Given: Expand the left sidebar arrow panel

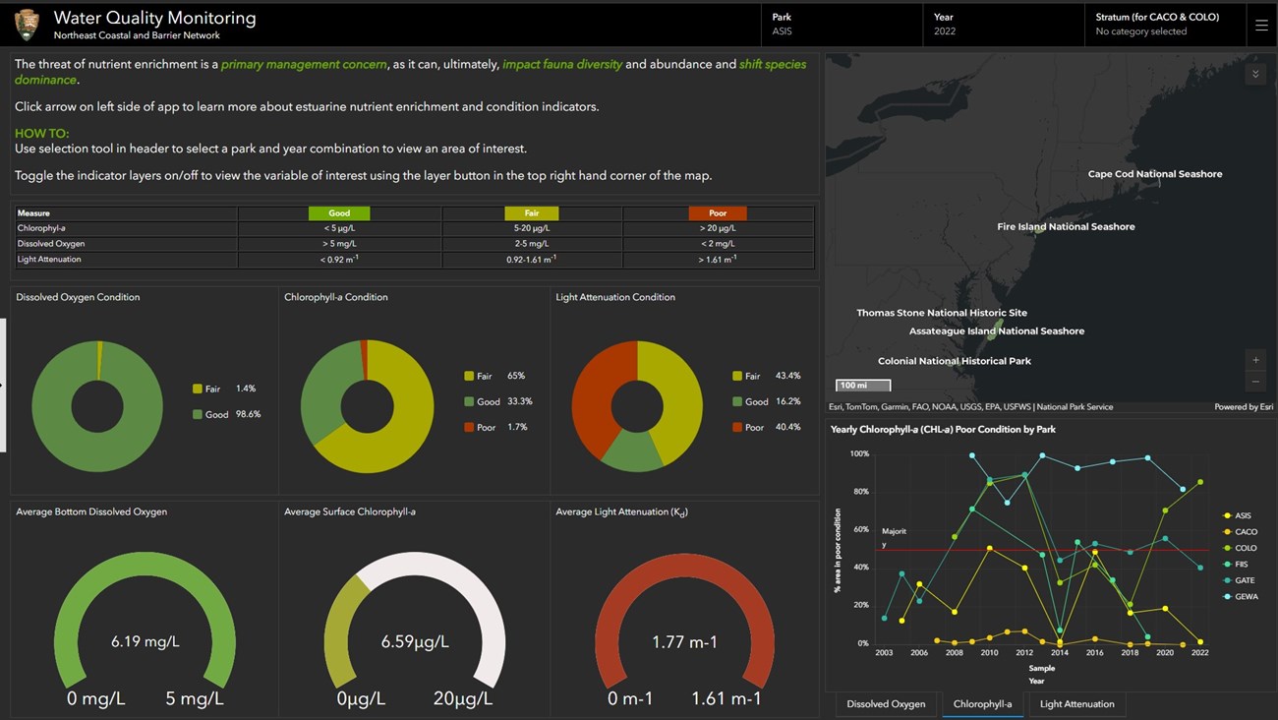Looking at the screenshot, I should tap(4, 382).
